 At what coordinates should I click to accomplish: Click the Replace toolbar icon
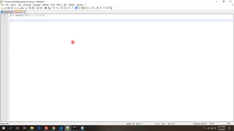point(49,8)
